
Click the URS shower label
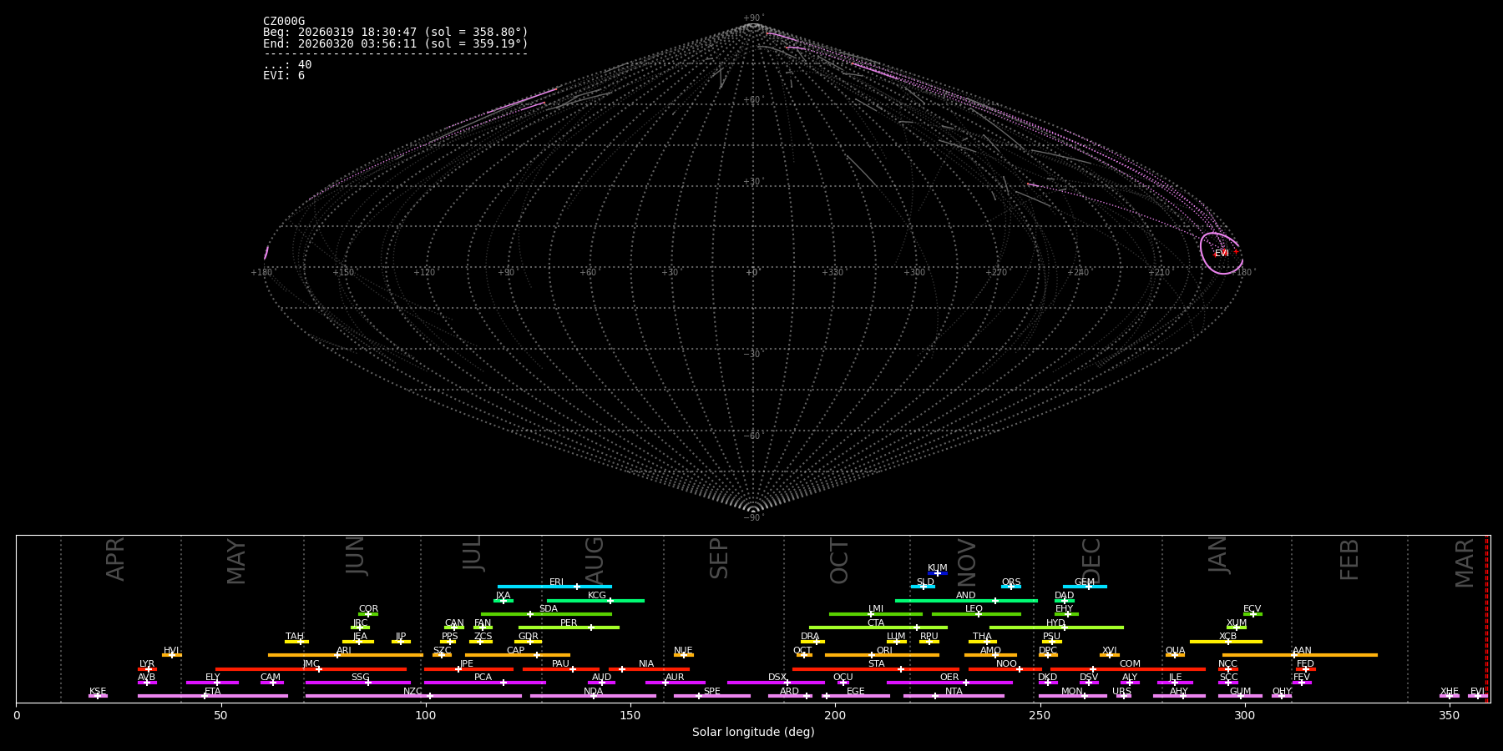click(x=1121, y=692)
